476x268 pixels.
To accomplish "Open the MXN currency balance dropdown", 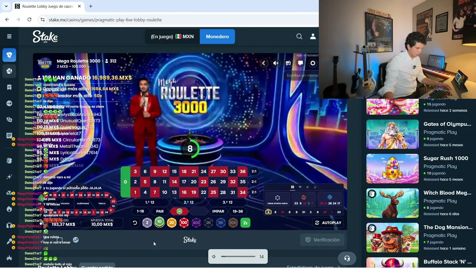I will pyautogui.click(x=172, y=36).
